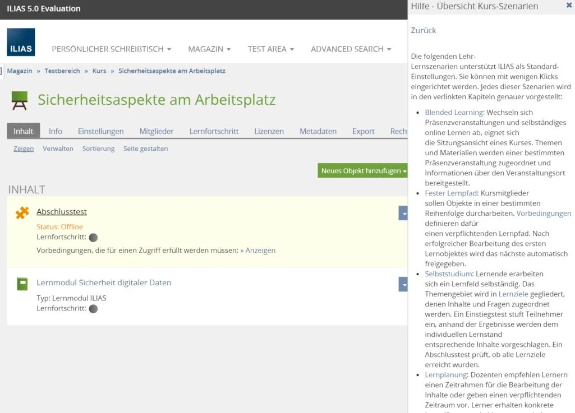The width and height of the screenshot is (575, 413).
Task: Select the Verwalten sub-tab
Action: point(58,149)
